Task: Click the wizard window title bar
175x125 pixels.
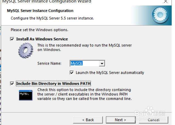Action: click(55, 1)
